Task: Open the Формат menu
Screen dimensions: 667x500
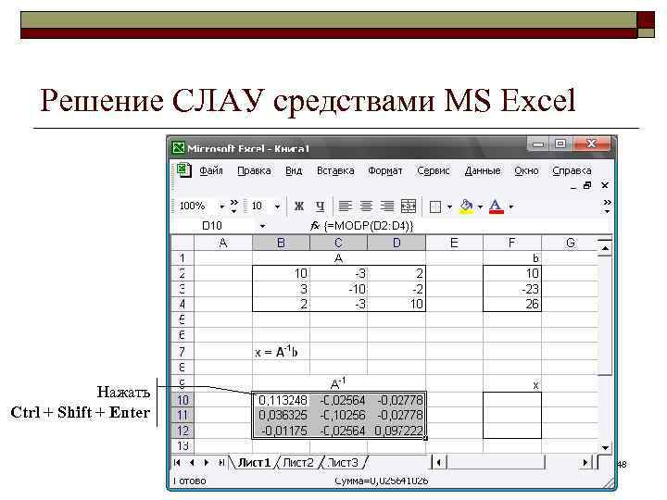Action: click(x=385, y=171)
